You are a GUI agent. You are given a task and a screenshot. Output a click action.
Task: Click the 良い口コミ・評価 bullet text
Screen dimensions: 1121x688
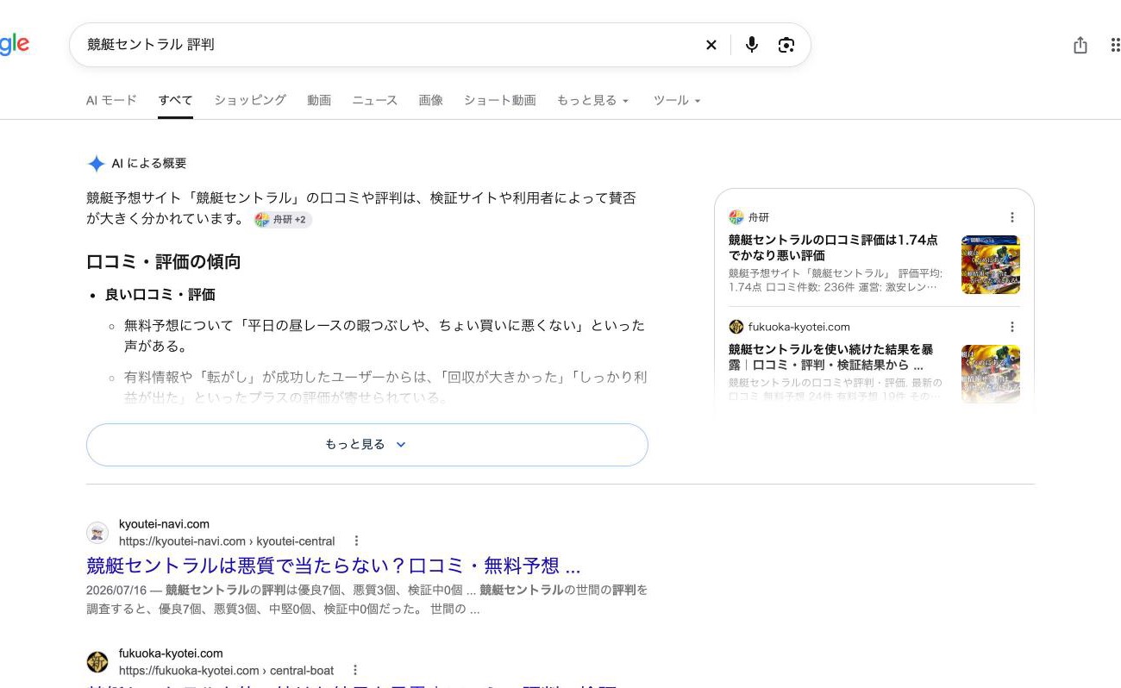[160, 295]
